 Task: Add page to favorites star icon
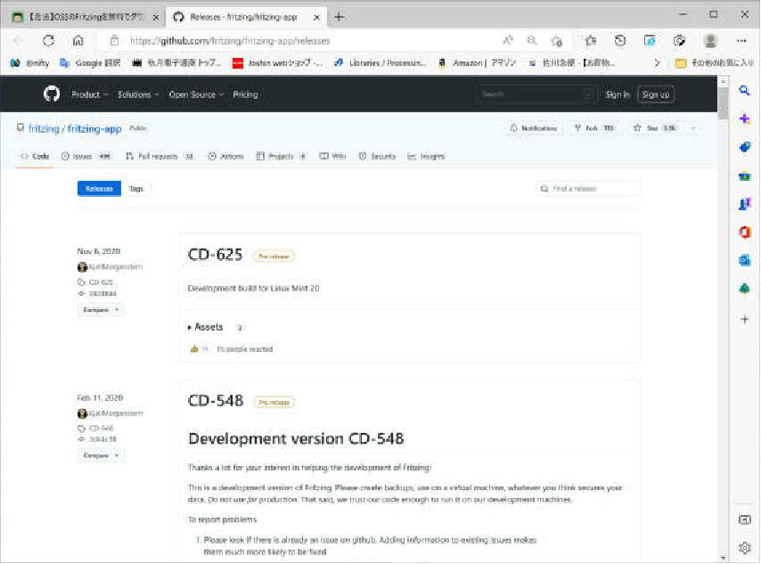click(x=557, y=41)
